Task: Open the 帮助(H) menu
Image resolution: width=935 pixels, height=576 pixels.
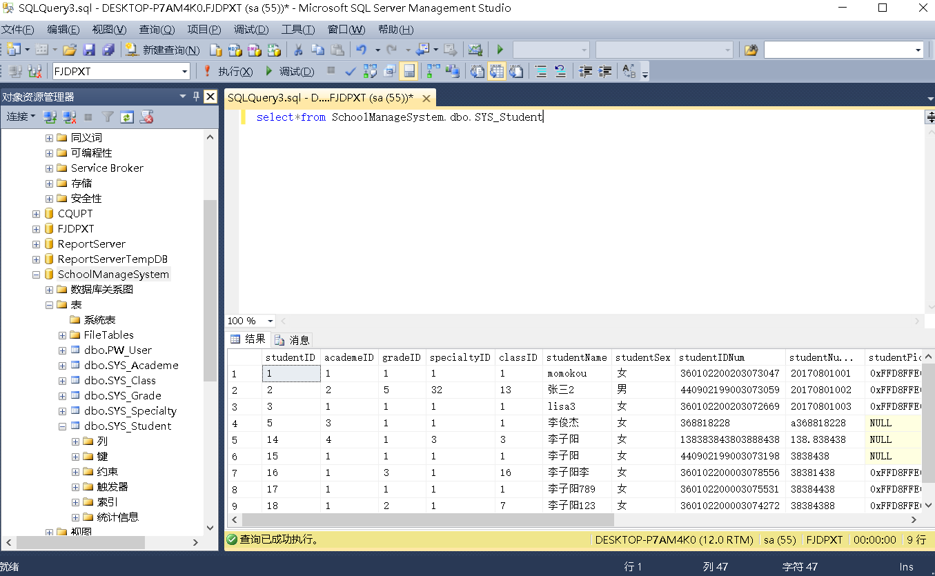Action: (x=396, y=30)
